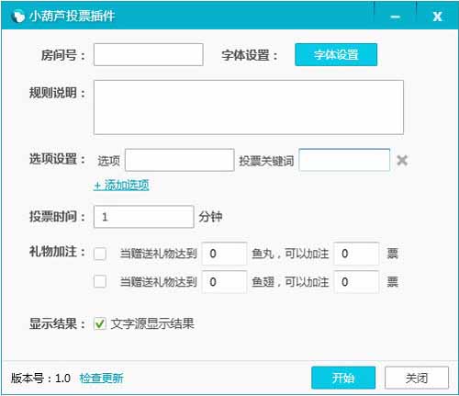
Task: Click the 鱼翅 amount threshold field
Action: (224, 282)
